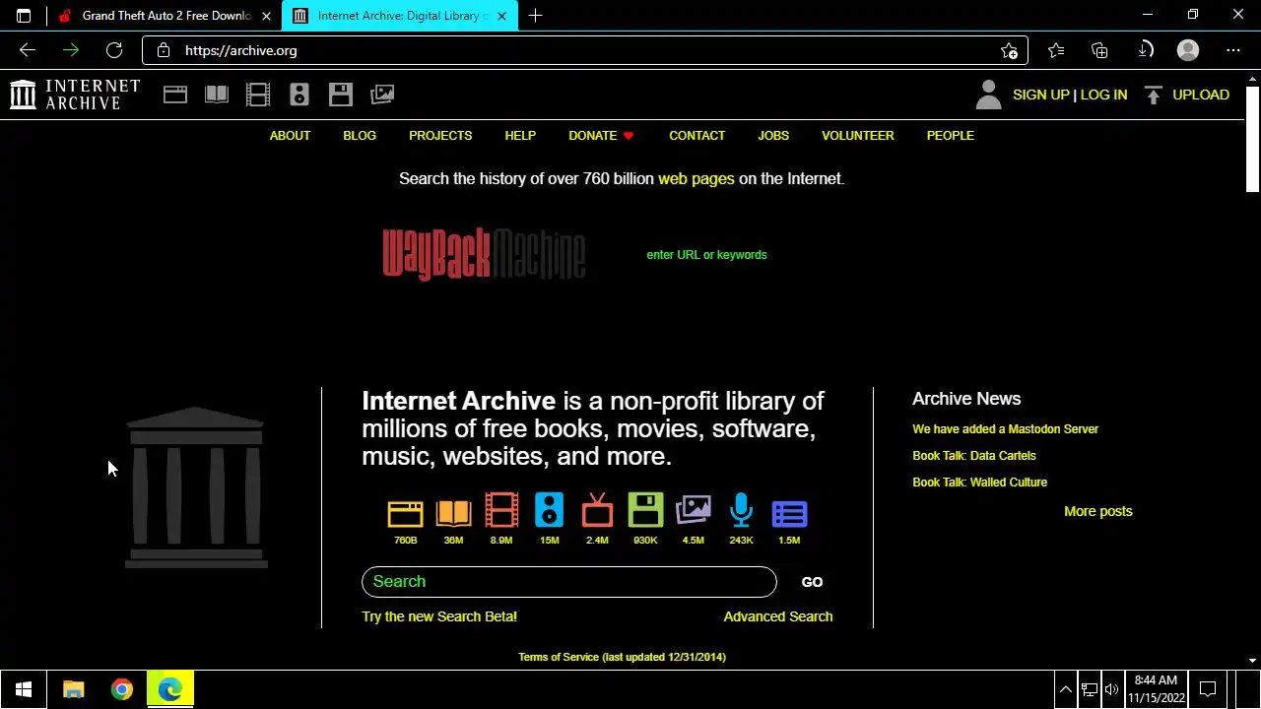Open the PEOPLE menu item

pyautogui.click(x=950, y=136)
